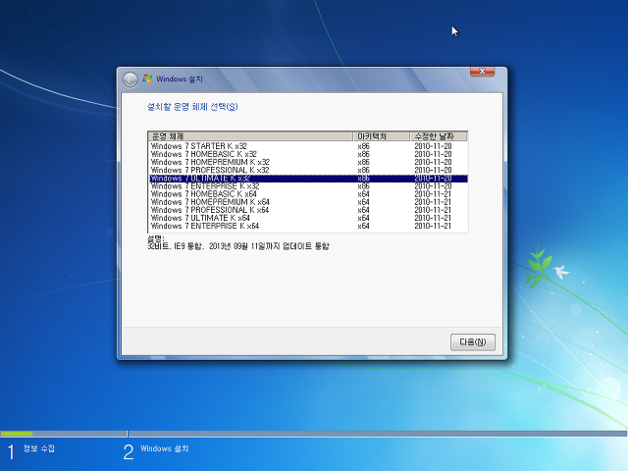Click the 수정한 날짜 column header
This screenshot has width=628, height=471.
tap(439, 136)
